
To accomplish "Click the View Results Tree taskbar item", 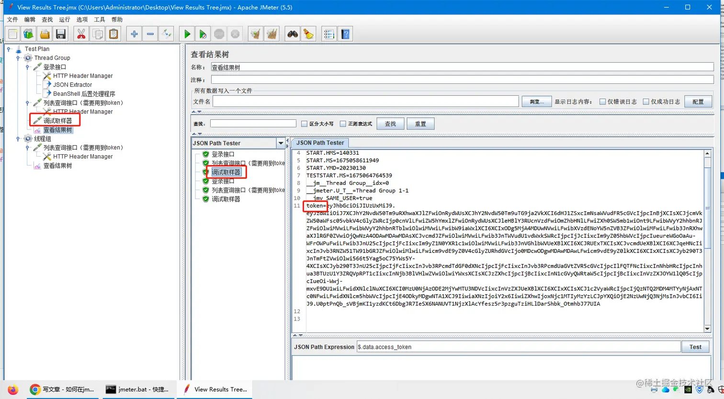I will click(215, 389).
